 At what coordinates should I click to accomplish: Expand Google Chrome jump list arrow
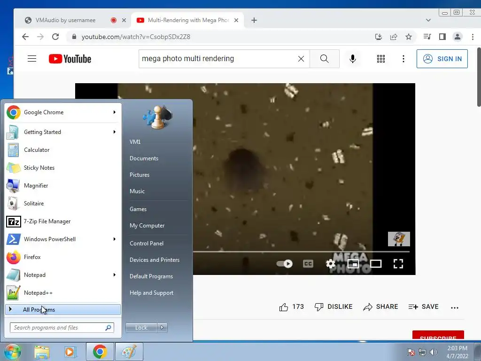pyautogui.click(x=115, y=112)
